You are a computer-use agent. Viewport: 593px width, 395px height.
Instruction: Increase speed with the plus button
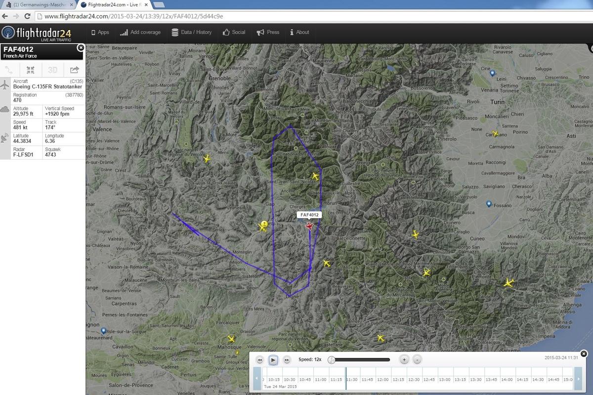(404, 360)
